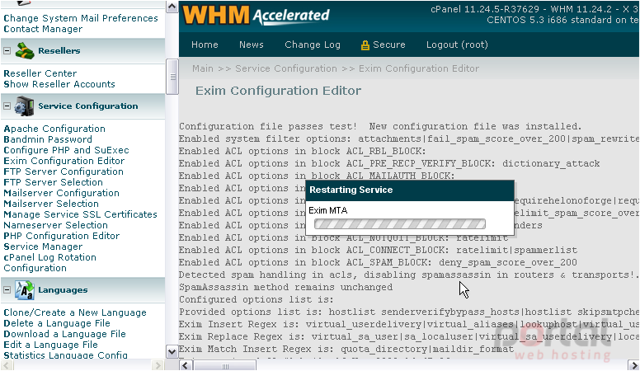Click sidebar scroll down arrow
Image resolution: width=640 pixels, height=371 pixels.
[x=172, y=351]
